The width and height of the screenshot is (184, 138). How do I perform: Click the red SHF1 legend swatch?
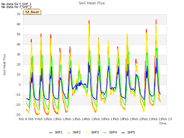pyautogui.click(x=51, y=133)
